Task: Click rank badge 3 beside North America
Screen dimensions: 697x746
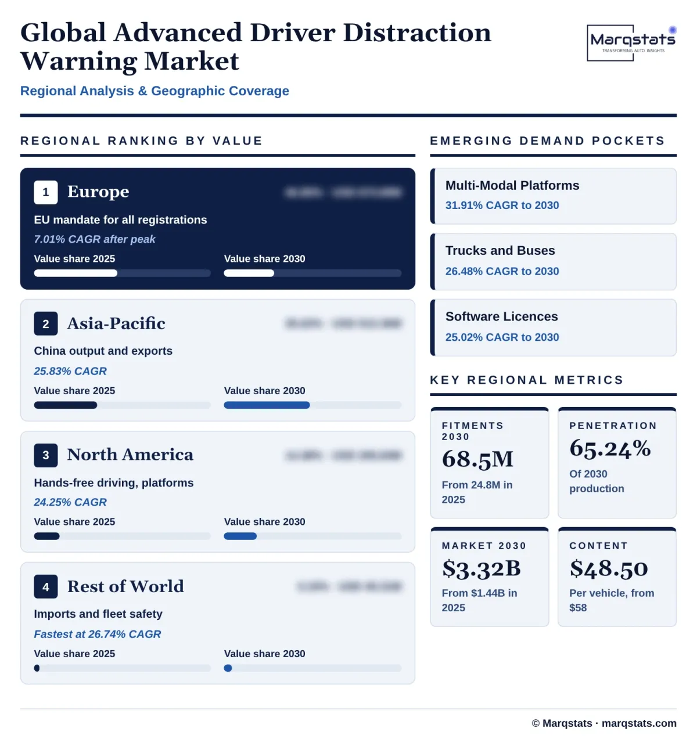Action: (46, 456)
